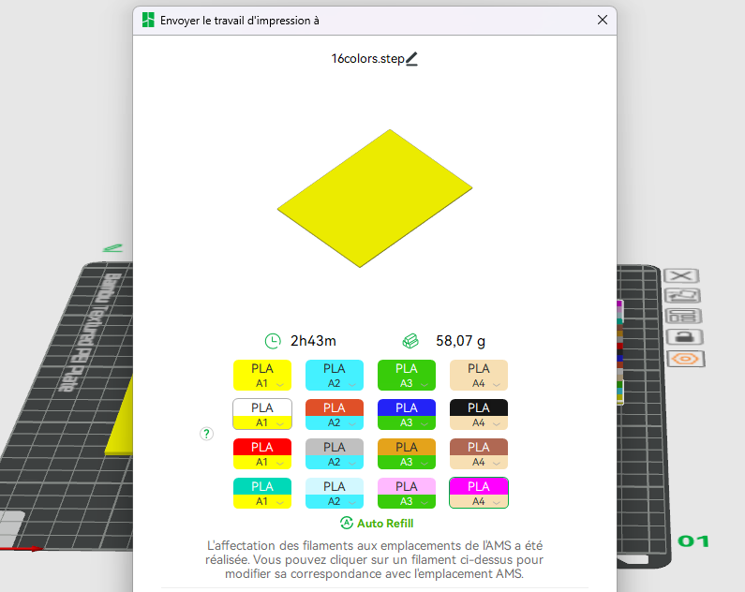This screenshot has width=745, height=592.
Task: Click the plate remove X icon
Action: (681, 275)
